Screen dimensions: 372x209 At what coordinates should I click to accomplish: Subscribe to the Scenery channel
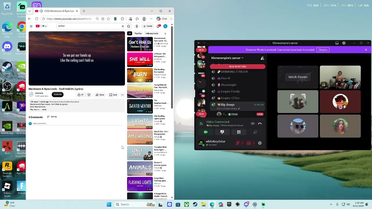coord(58,94)
